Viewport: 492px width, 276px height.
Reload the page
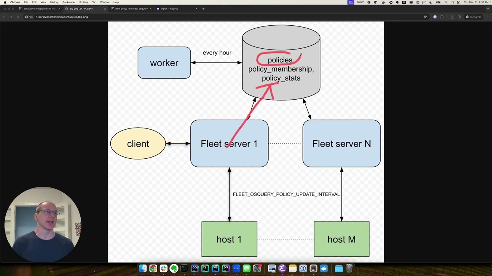18,17
